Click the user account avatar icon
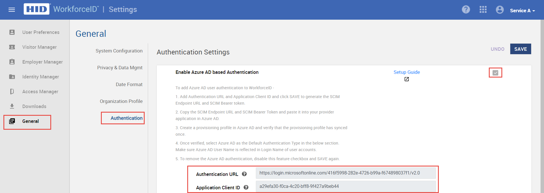This screenshot has height=193, width=544. tap(500, 10)
